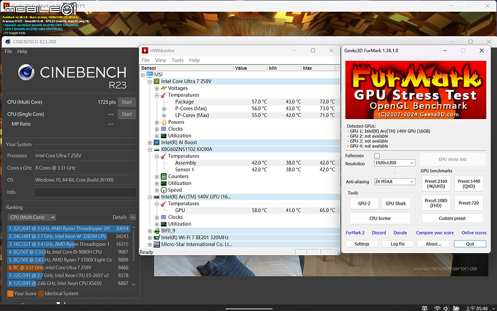Click the Cinebench ranking list scrollbar
The height and width of the screenshot is (311, 497).
(134, 256)
